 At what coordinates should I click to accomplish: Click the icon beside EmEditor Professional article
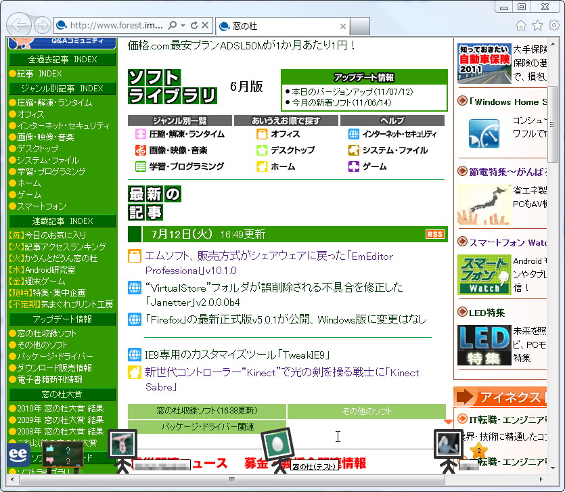135,256
